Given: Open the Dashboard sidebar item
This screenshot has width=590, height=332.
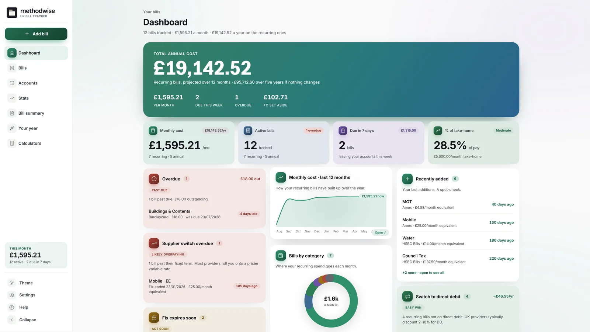Looking at the screenshot, I should point(36,53).
